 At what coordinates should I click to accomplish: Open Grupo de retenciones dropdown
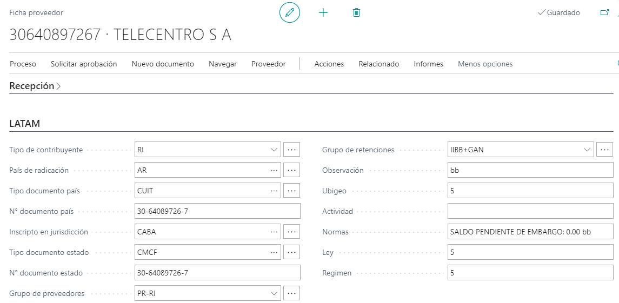pos(587,150)
